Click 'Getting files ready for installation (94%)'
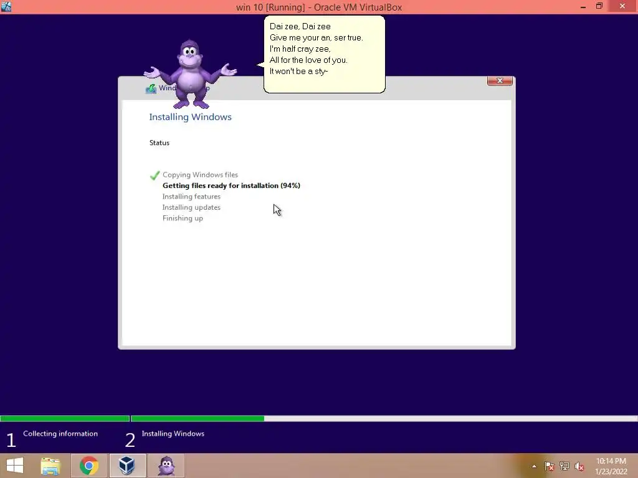This screenshot has height=478, width=638. tap(231, 185)
